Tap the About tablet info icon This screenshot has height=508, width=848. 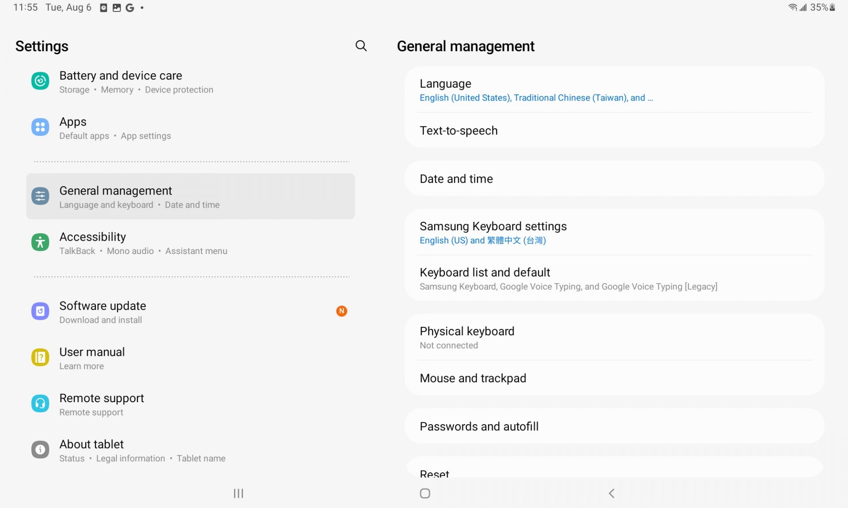point(40,450)
